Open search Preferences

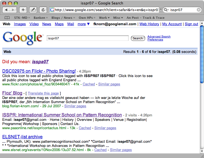[x=155, y=40]
